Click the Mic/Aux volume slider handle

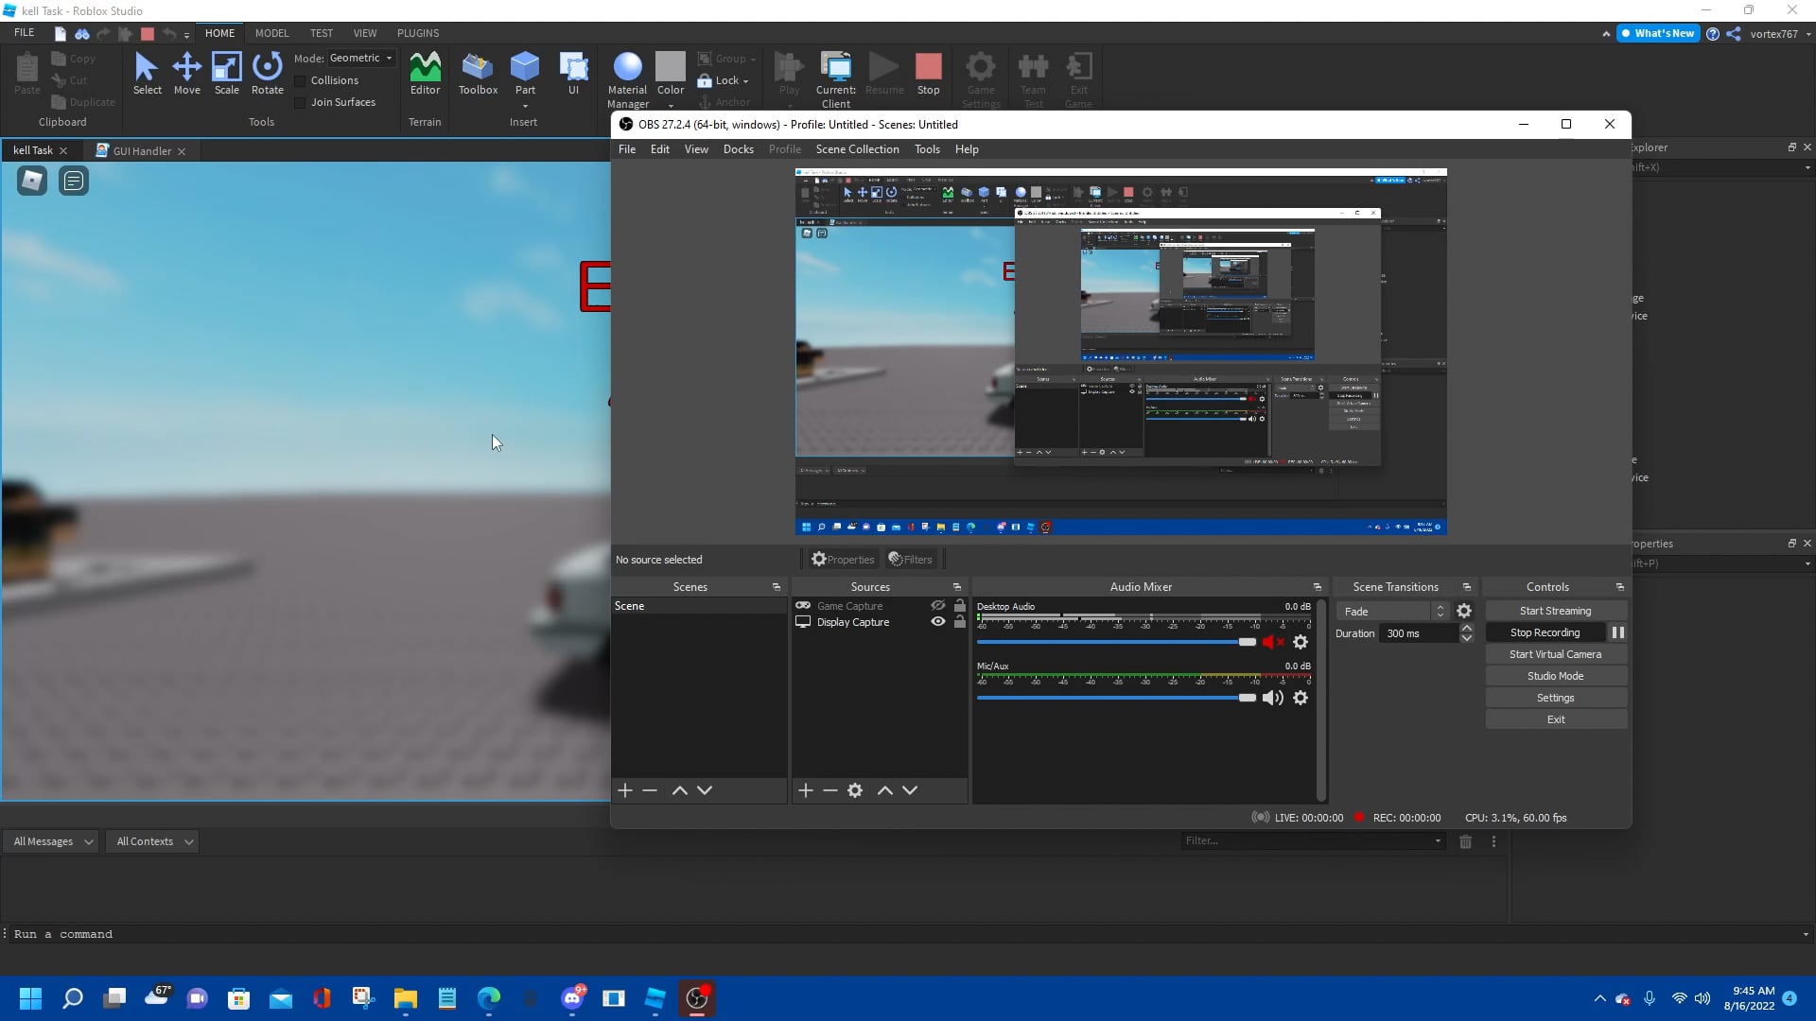(x=1248, y=698)
